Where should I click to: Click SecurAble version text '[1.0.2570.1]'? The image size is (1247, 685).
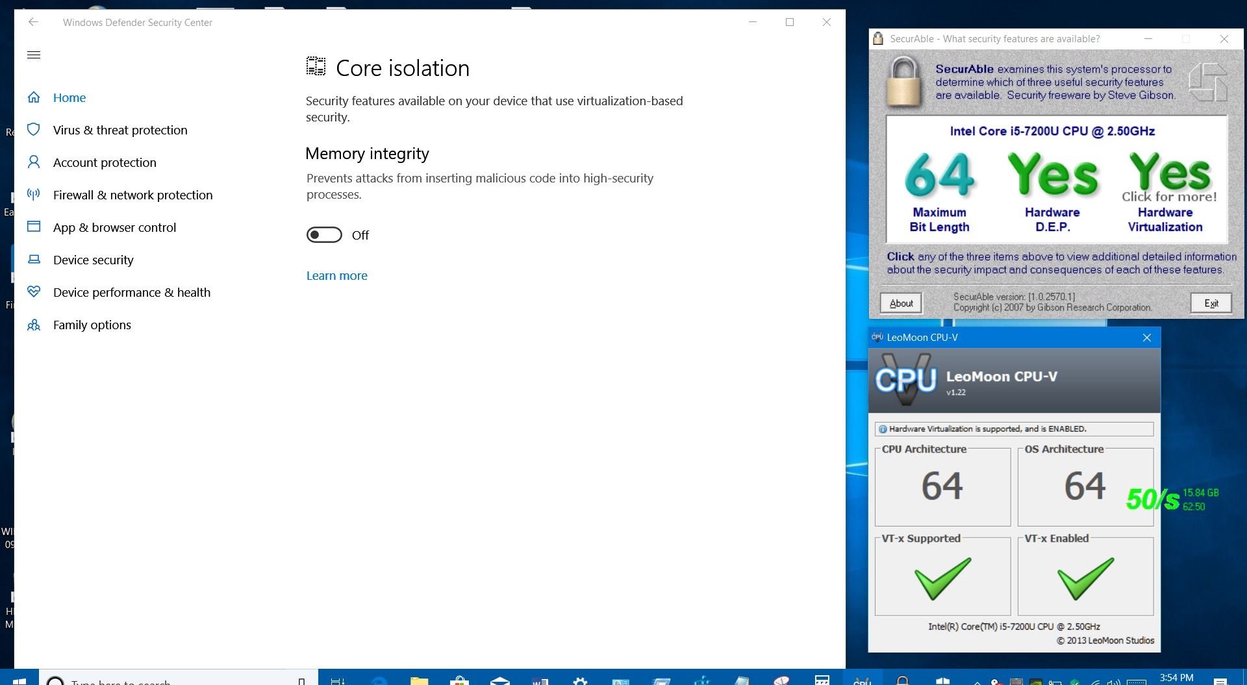coord(1051,297)
